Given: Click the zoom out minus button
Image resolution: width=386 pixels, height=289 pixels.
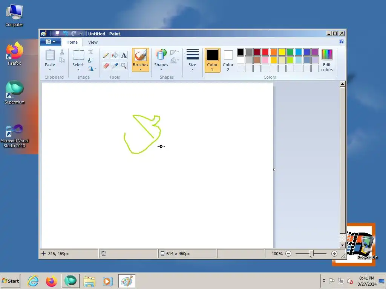Looking at the screenshot, I should click(x=288, y=254).
